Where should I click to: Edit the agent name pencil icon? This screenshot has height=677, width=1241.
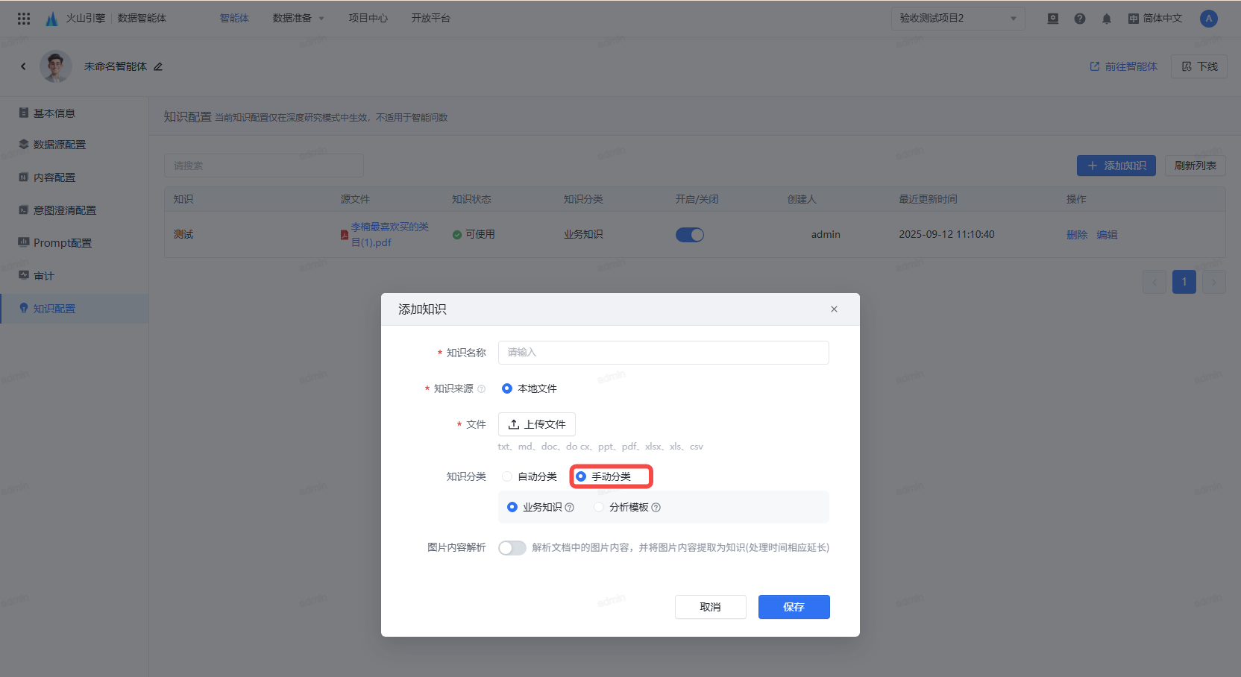pos(158,66)
